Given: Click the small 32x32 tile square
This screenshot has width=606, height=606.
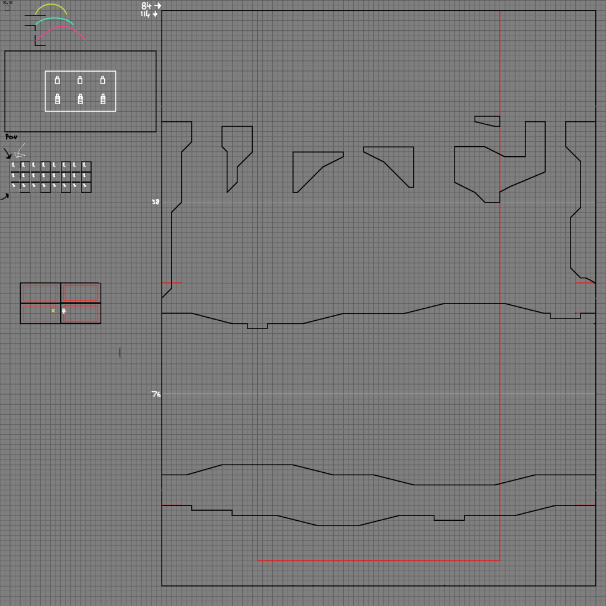Looking at the screenshot, I should (7, 8).
